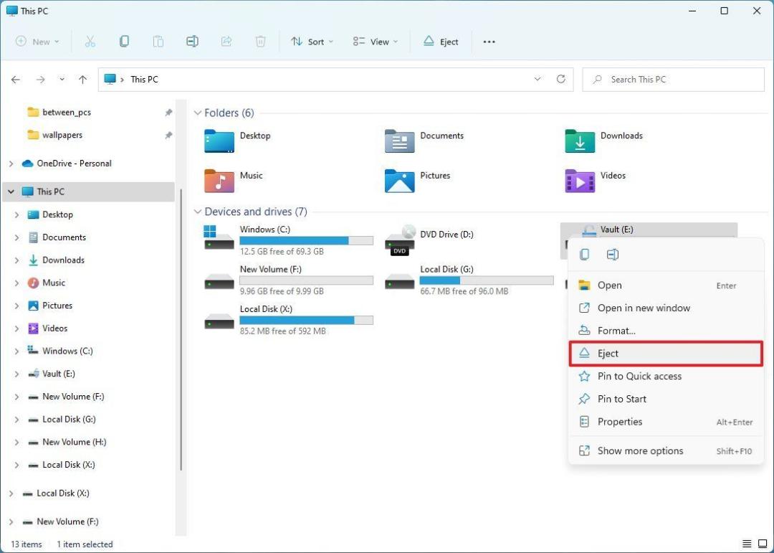Choose Pin to Quick access
The width and height of the screenshot is (774, 553).
pyautogui.click(x=665, y=376)
